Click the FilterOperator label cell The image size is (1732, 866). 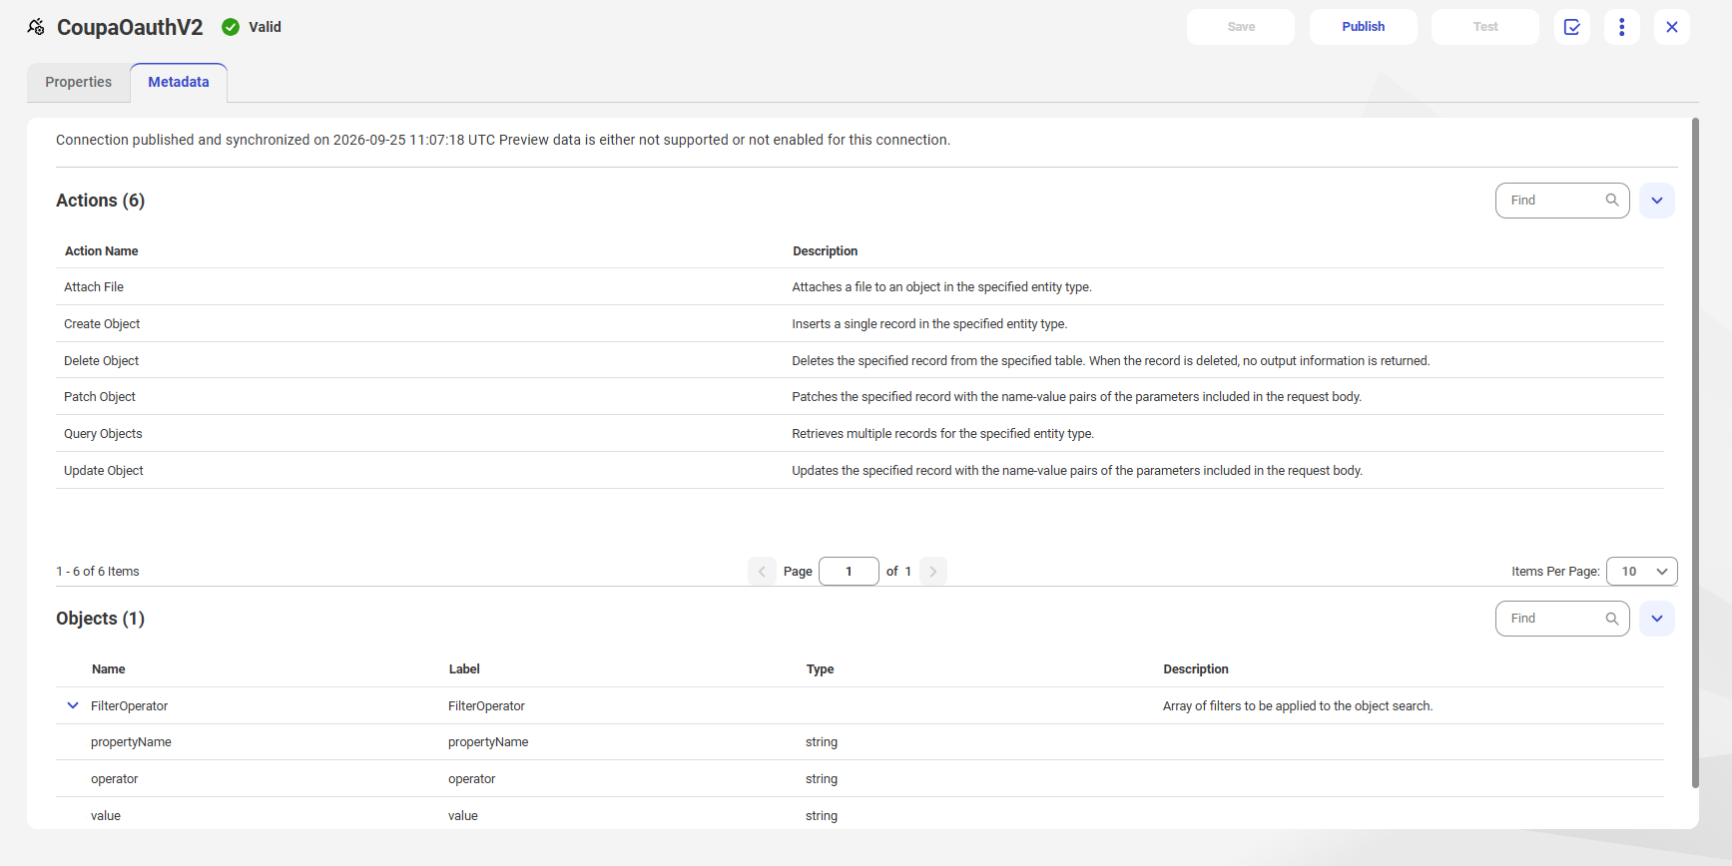tap(486, 706)
